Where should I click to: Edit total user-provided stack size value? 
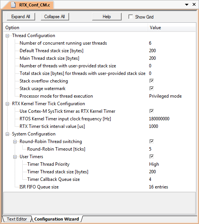150,73
